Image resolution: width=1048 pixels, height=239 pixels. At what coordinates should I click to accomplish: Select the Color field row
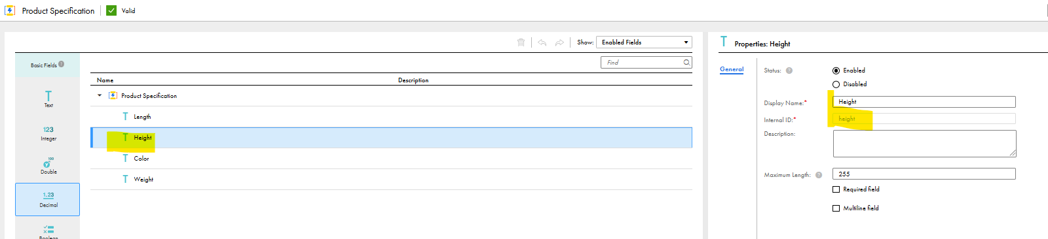[x=391, y=159]
